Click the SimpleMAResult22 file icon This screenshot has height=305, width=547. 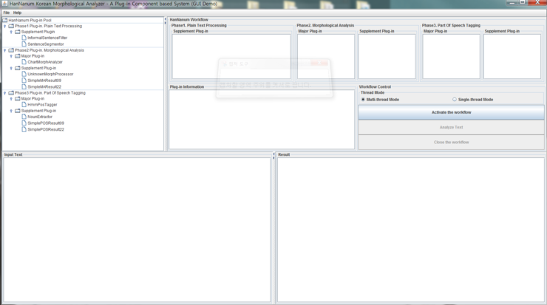[24, 86]
